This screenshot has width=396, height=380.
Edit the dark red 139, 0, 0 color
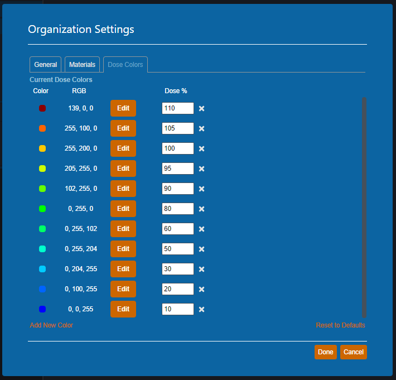pos(123,108)
